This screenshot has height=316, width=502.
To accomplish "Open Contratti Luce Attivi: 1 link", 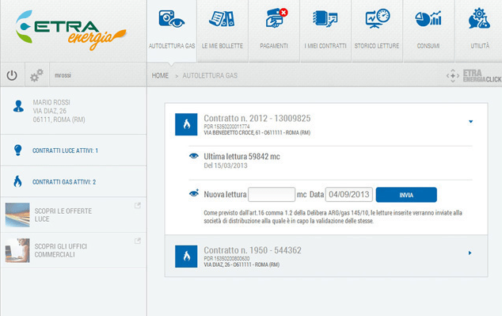I will click(65, 150).
